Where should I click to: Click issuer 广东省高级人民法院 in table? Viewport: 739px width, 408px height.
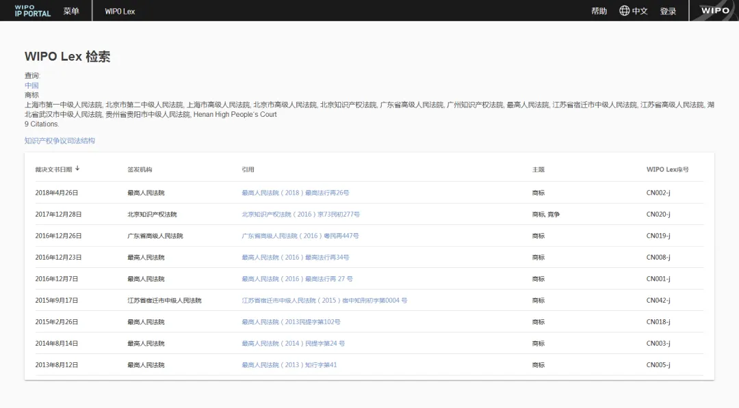[x=155, y=236]
